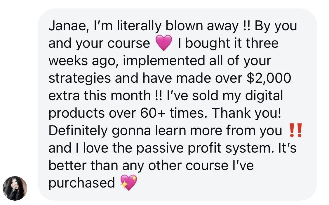Click the sparkling heart emoji after 'purchased'
The width and height of the screenshot is (329, 205).
(x=129, y=182)
